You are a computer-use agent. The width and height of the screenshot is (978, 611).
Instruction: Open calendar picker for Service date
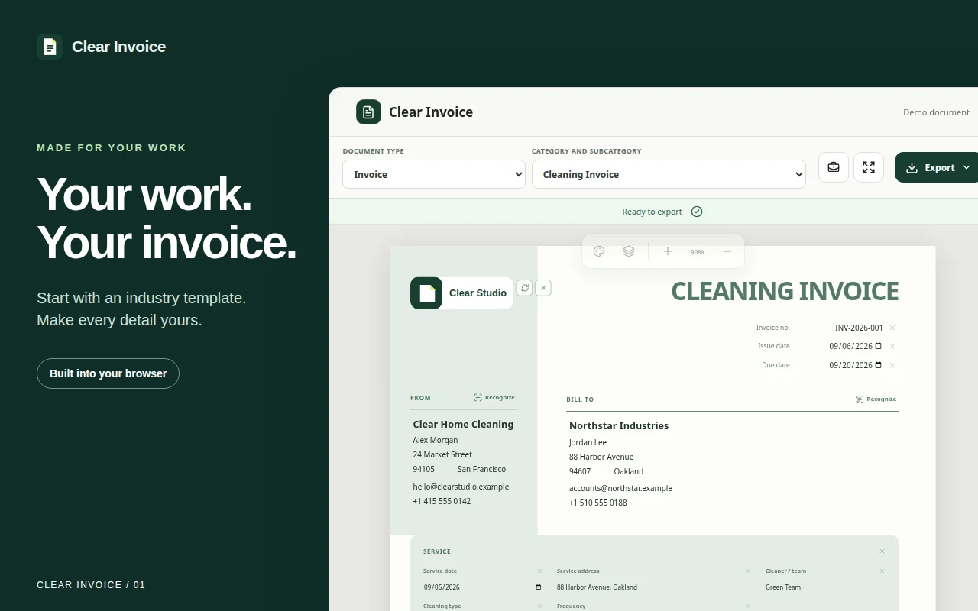coord(539,587)
